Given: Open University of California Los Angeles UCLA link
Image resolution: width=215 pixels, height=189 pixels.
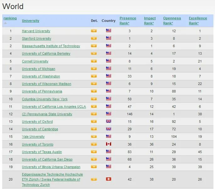Looking at the screenshot, I should click(x=54, y=107).
